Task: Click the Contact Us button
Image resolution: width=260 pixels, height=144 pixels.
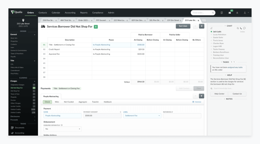Action: coord(237,94)
